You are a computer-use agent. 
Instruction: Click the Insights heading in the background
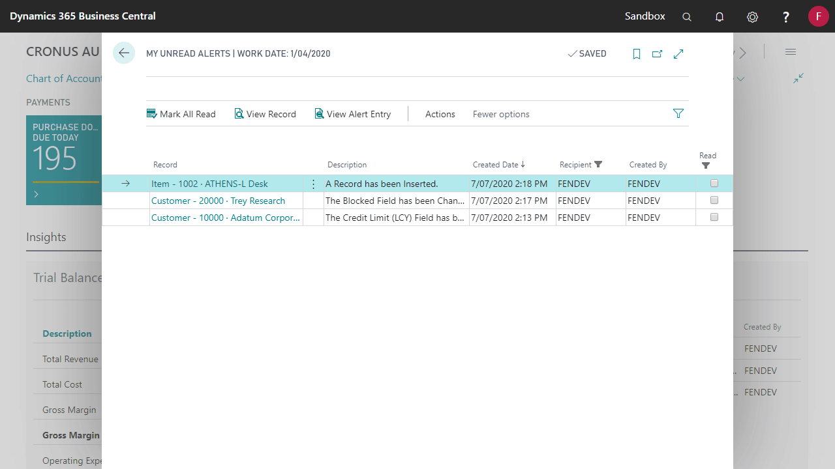click(x=46, y=237)
